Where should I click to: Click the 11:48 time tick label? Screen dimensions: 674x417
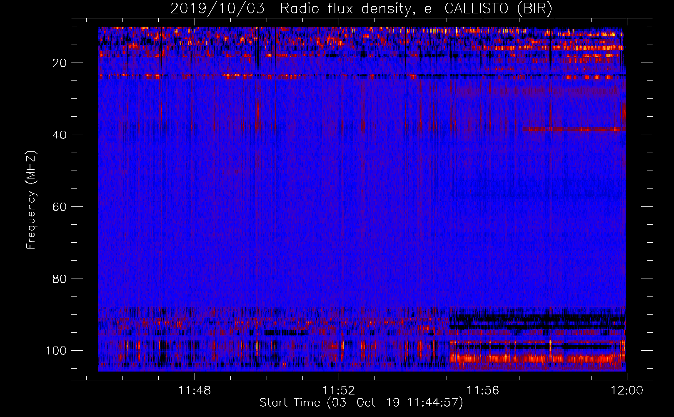(x=195, y=391)
